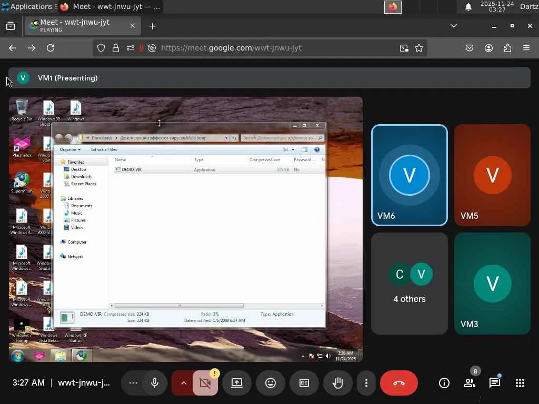
Task: Bookmark this page with star icon
Action: coord(418,48)
